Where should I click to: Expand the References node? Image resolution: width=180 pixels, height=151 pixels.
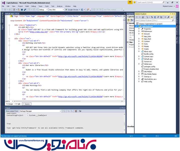pos(139,31)
